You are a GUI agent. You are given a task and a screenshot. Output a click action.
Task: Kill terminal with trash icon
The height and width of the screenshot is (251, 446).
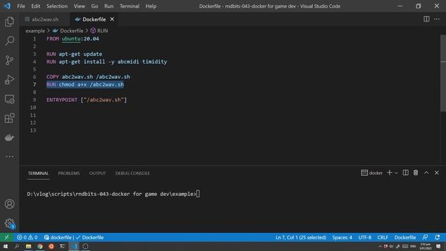pos(415,173)
